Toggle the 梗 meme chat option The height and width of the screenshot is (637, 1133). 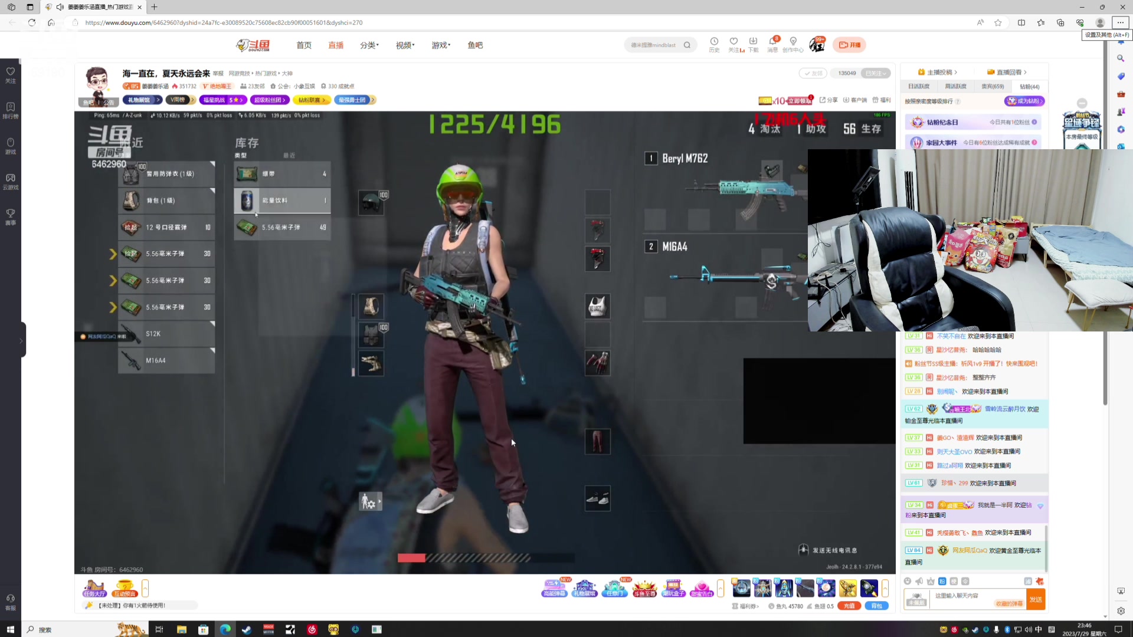click(x=954, y=581)
